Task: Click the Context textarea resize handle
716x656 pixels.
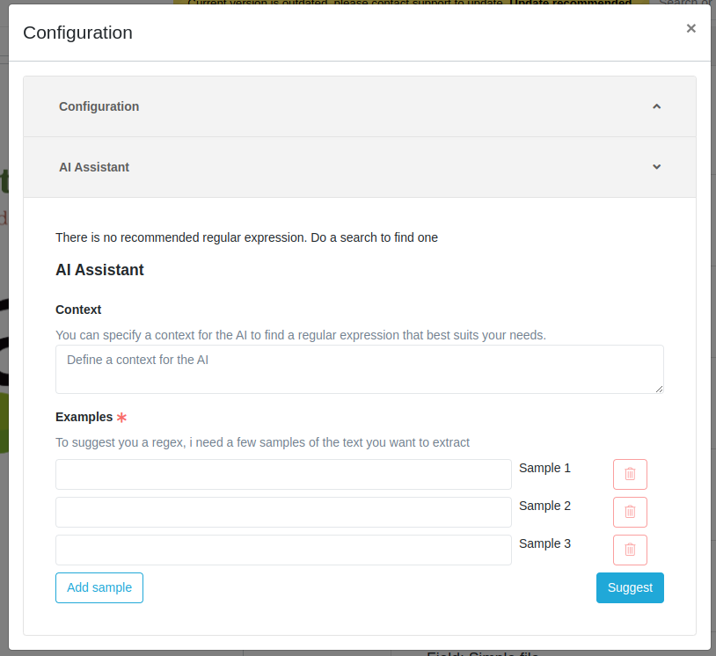Action: click(659, 389)
